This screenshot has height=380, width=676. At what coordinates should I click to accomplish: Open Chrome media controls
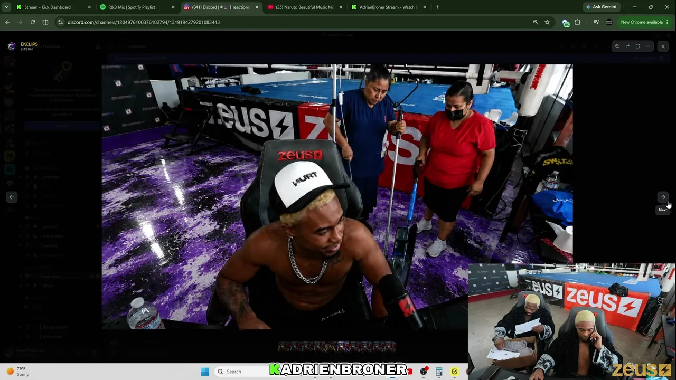[x=596, y=22]
